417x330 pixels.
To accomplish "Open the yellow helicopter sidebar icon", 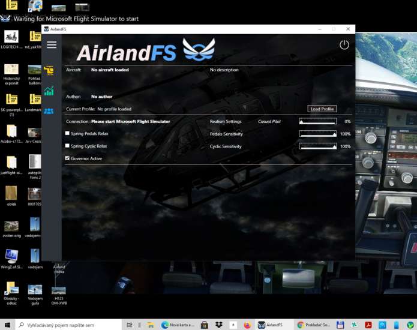I will tap(49, 70).
